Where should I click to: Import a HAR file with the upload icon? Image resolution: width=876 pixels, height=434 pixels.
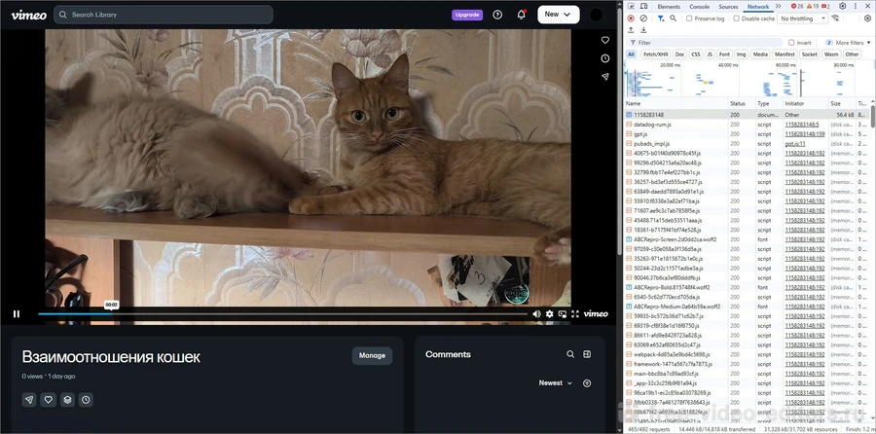[x=631, y=30]
